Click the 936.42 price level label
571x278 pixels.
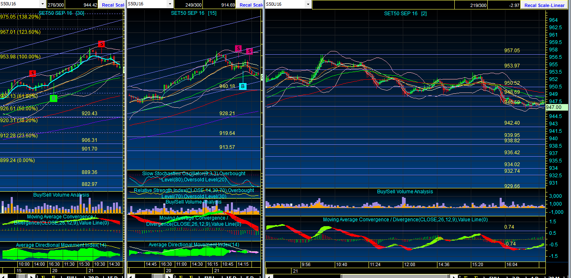point(512,153)
